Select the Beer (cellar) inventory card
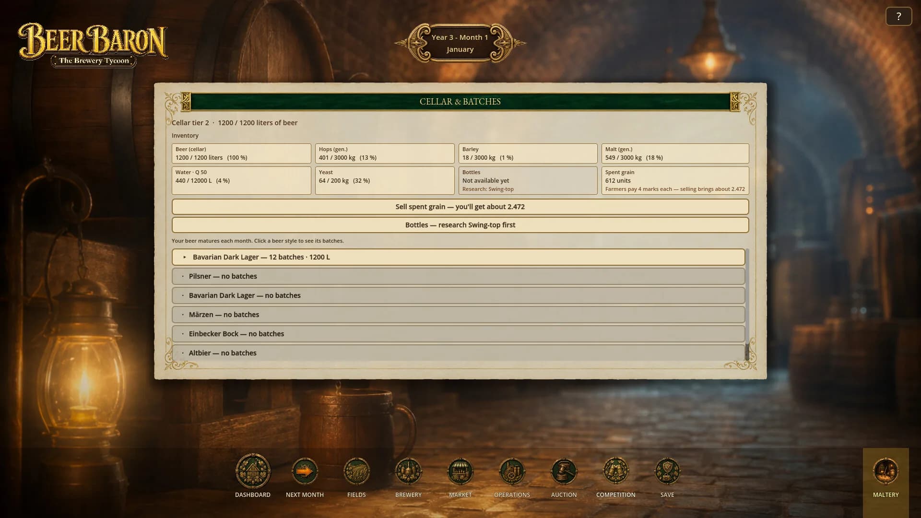The height and width of the screenshot is (518, 921). pyautogui.click(x=241, y=153)
